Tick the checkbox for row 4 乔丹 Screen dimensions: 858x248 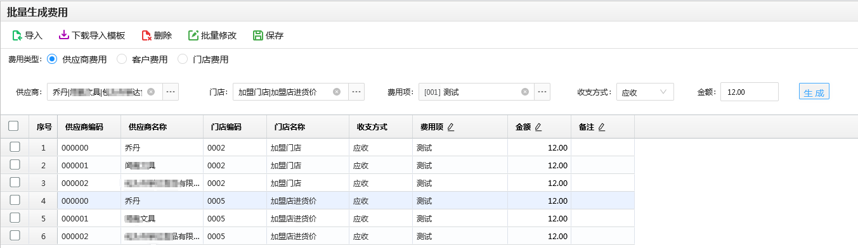15,200
